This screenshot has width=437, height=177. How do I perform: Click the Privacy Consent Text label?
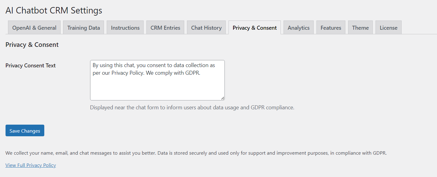coord(30,65)
